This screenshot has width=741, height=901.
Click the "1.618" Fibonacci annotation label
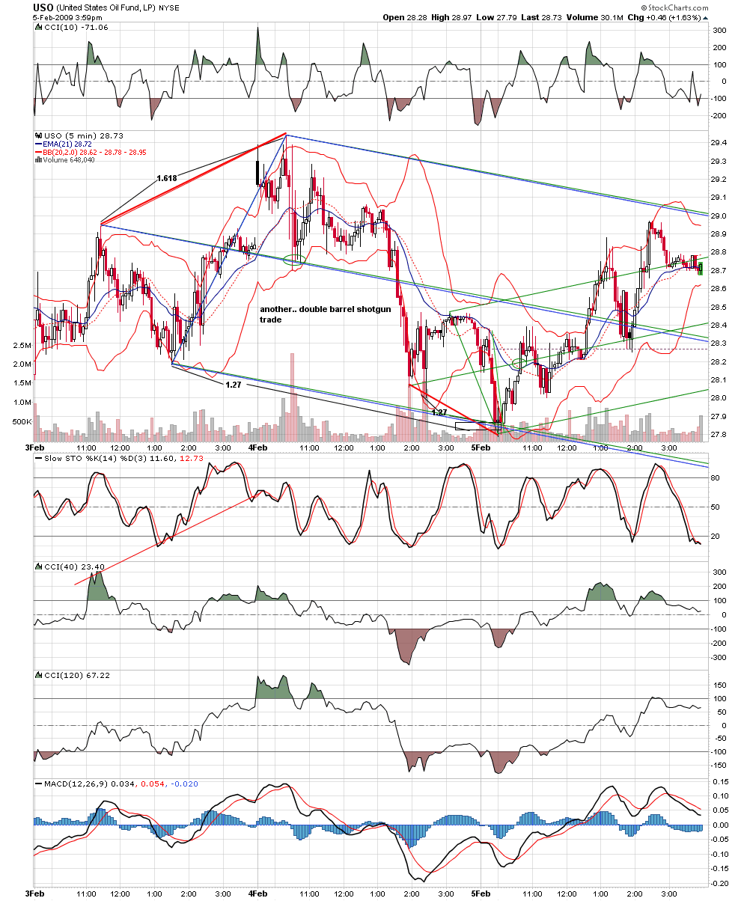pos(167,178)
